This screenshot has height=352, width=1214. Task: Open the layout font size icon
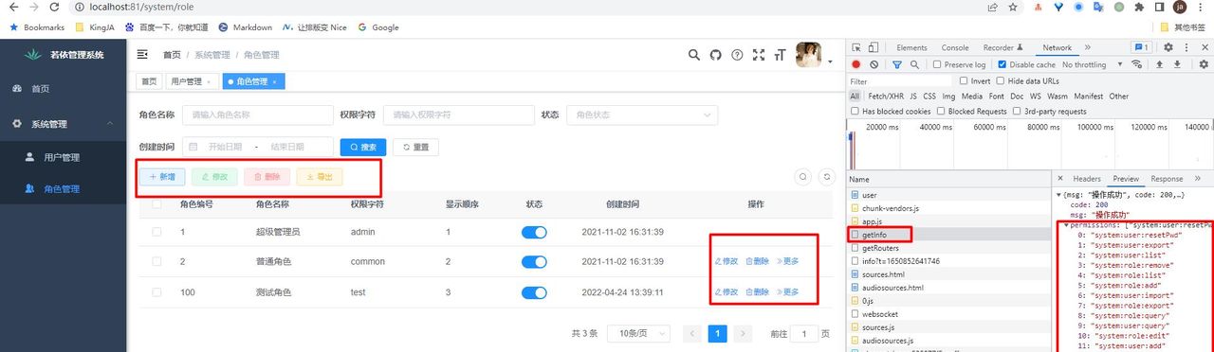780,55
